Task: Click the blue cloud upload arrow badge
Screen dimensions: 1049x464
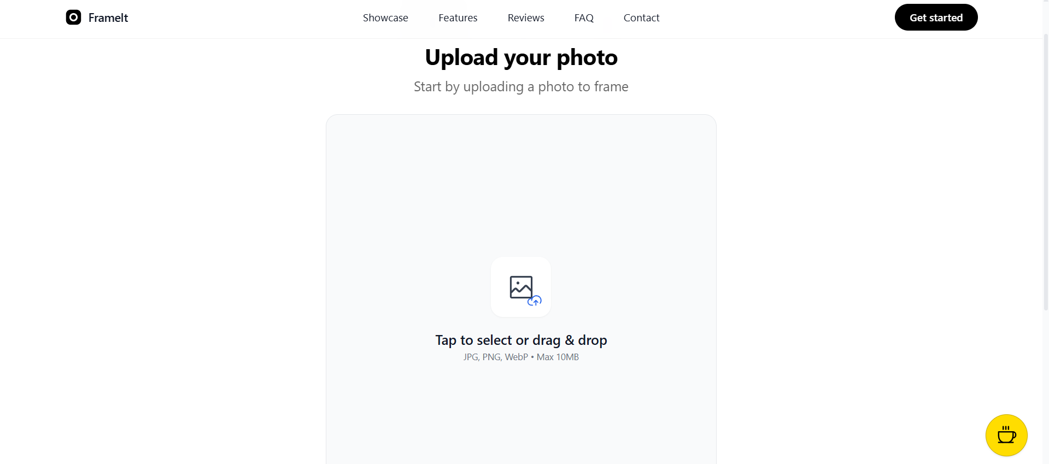Action: click(x=535, y=301)
